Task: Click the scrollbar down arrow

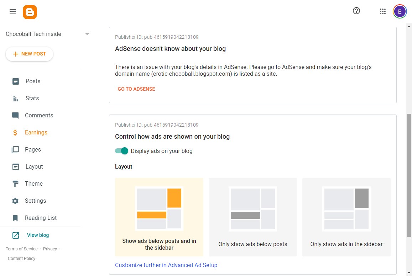Action: point(409,273)
